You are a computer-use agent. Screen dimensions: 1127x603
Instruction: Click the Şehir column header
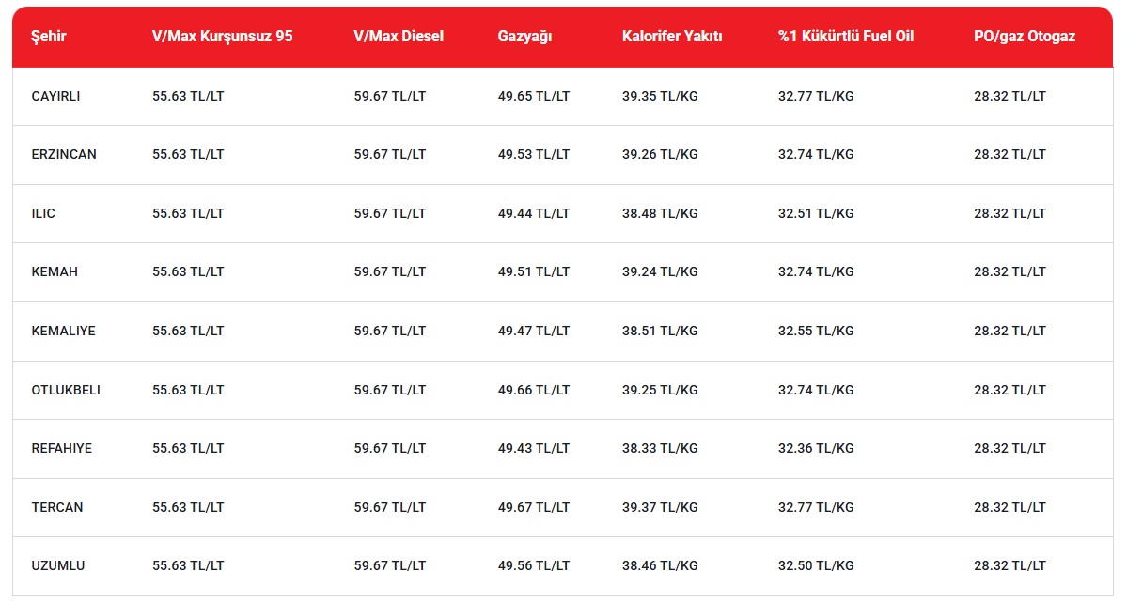tap(49, 37)
